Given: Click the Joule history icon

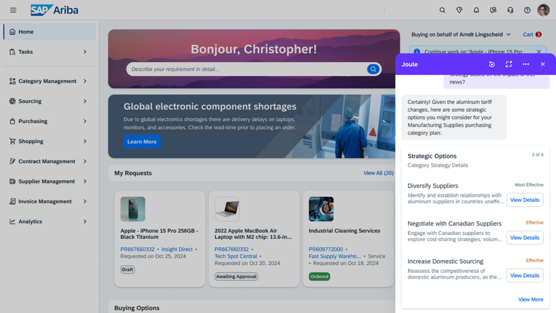Looking at the screenshot, I should 492,64.
